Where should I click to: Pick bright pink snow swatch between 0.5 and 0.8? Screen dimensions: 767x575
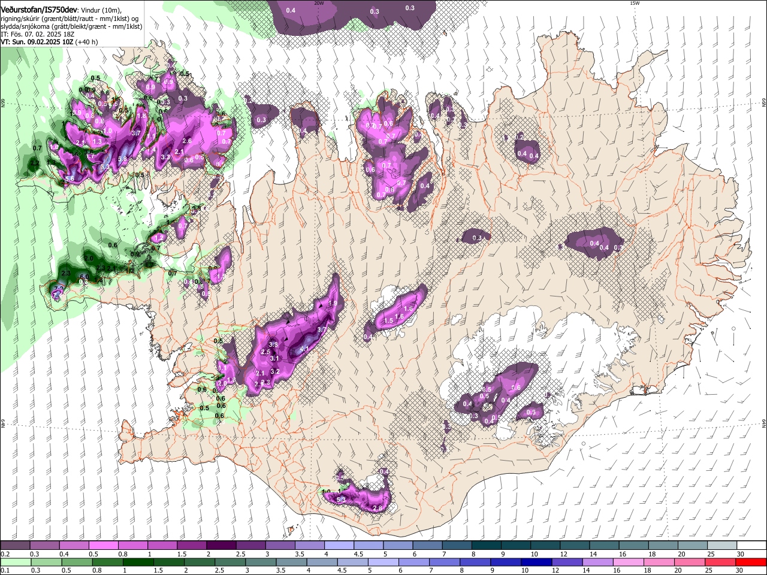pyautogui.click(x=103, y=546)
